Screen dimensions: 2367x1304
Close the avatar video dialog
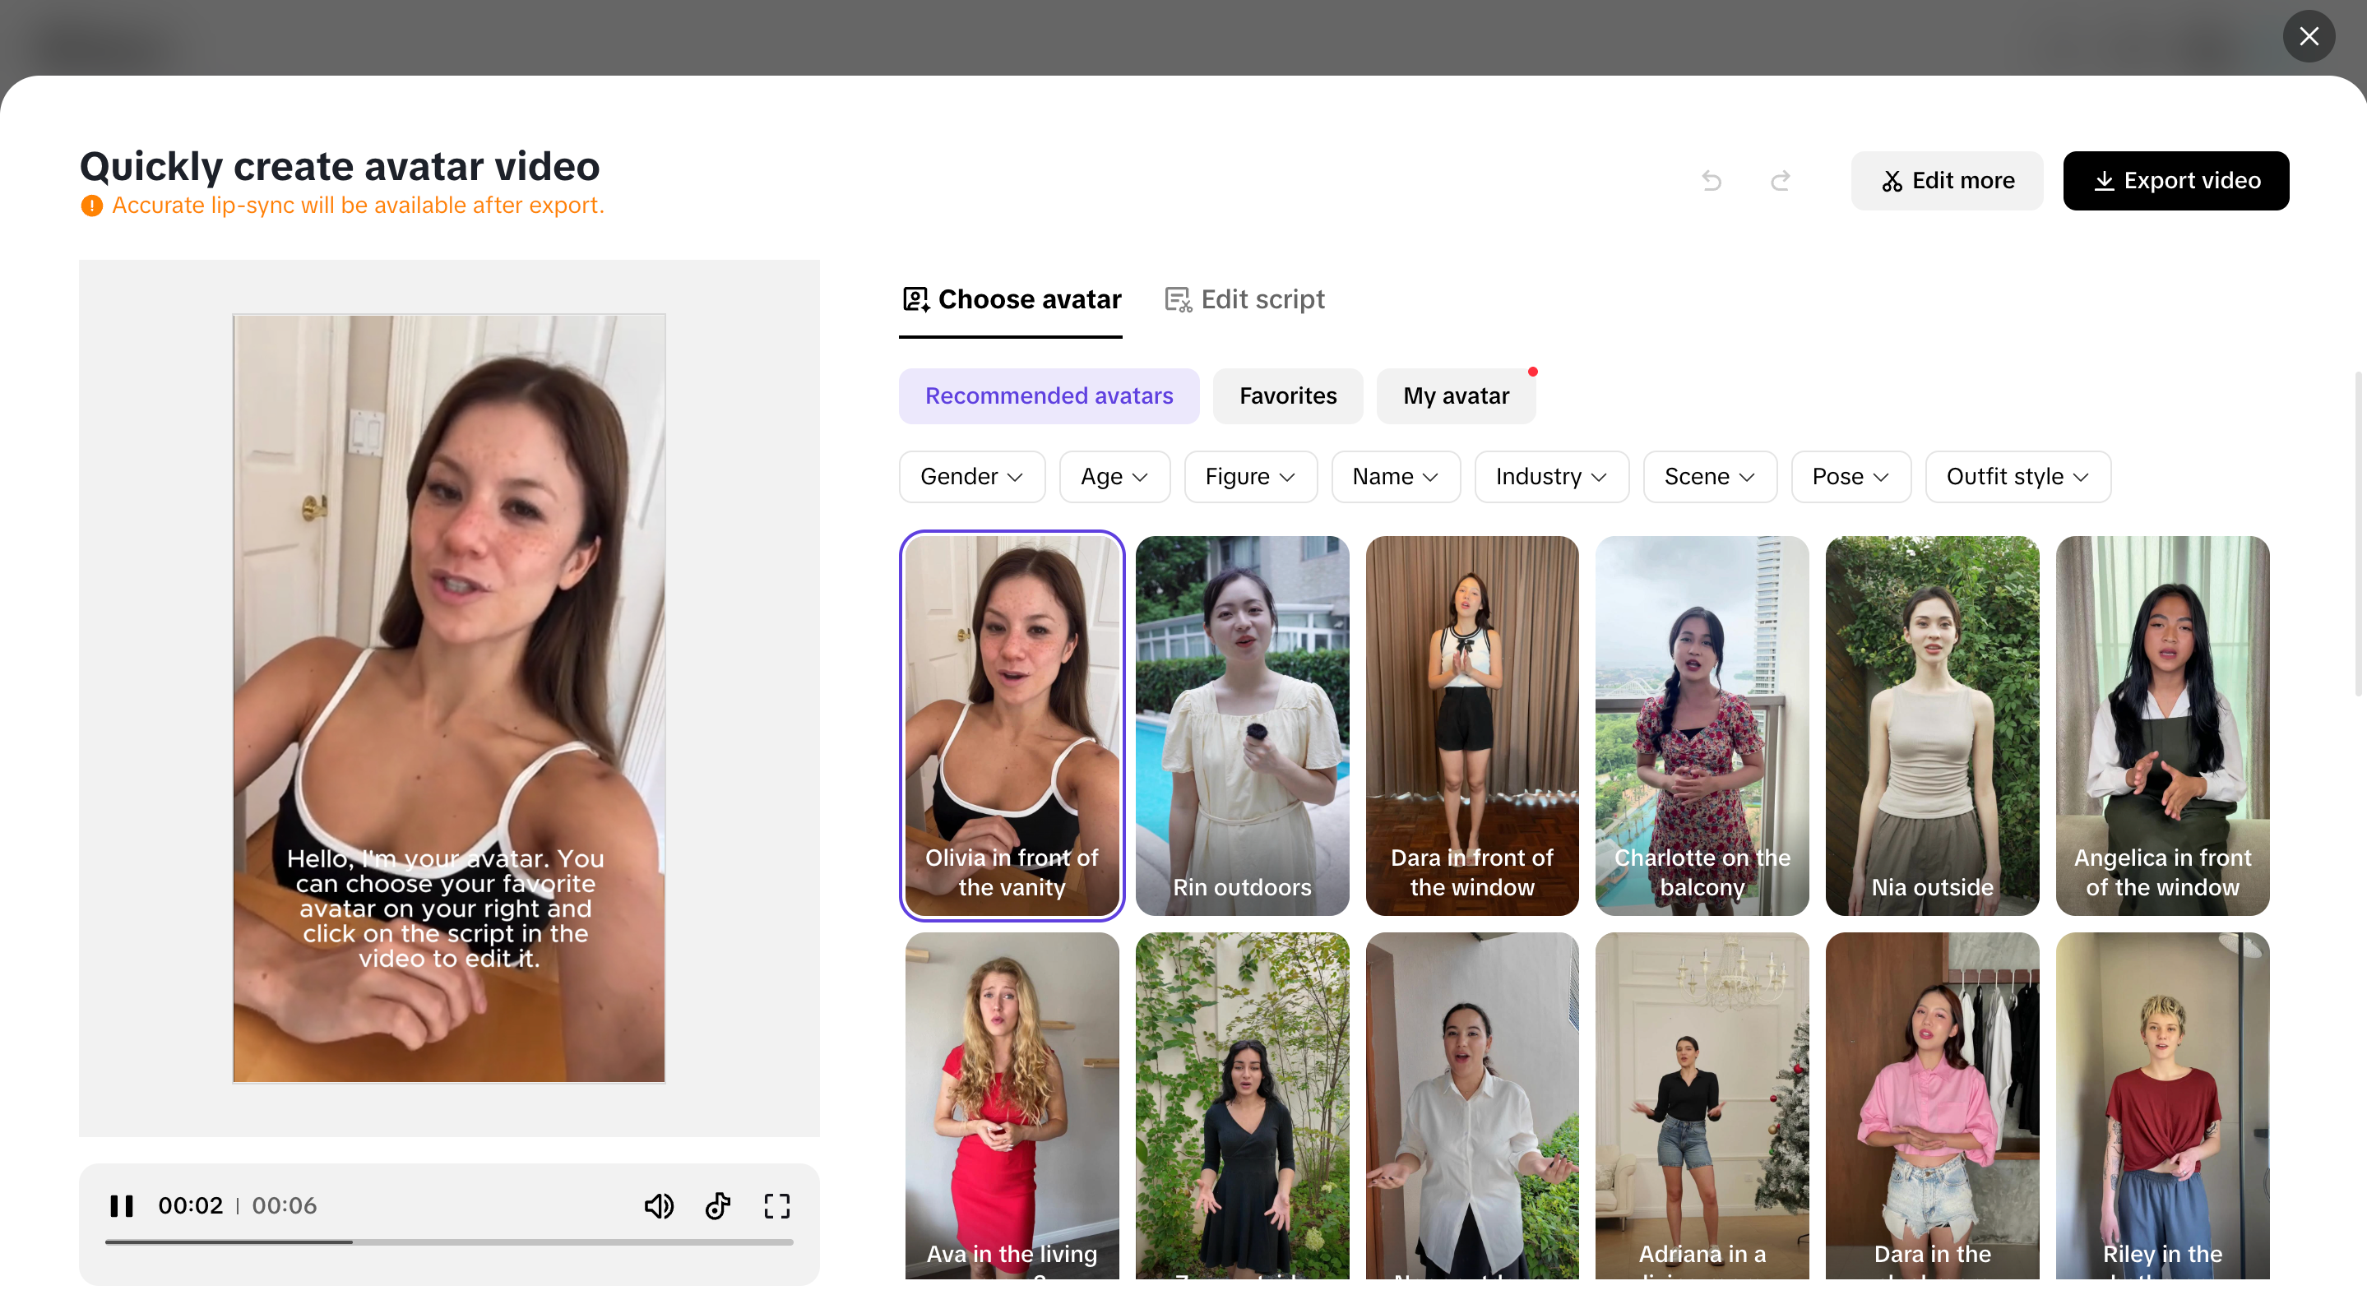coord(2308,36)
